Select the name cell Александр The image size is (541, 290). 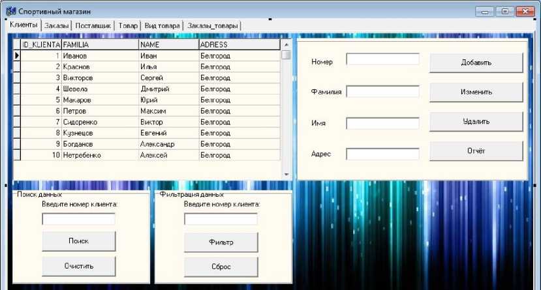tap(169, 144)
